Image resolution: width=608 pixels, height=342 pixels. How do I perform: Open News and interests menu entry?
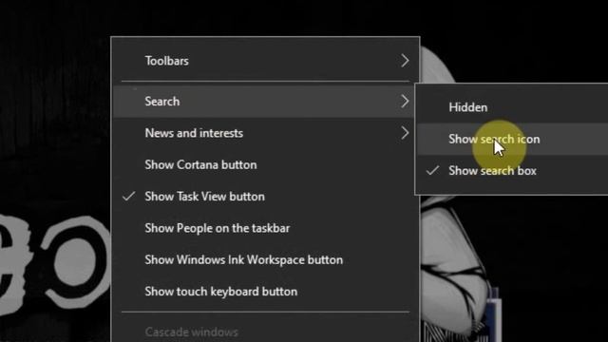click(265, 133)
